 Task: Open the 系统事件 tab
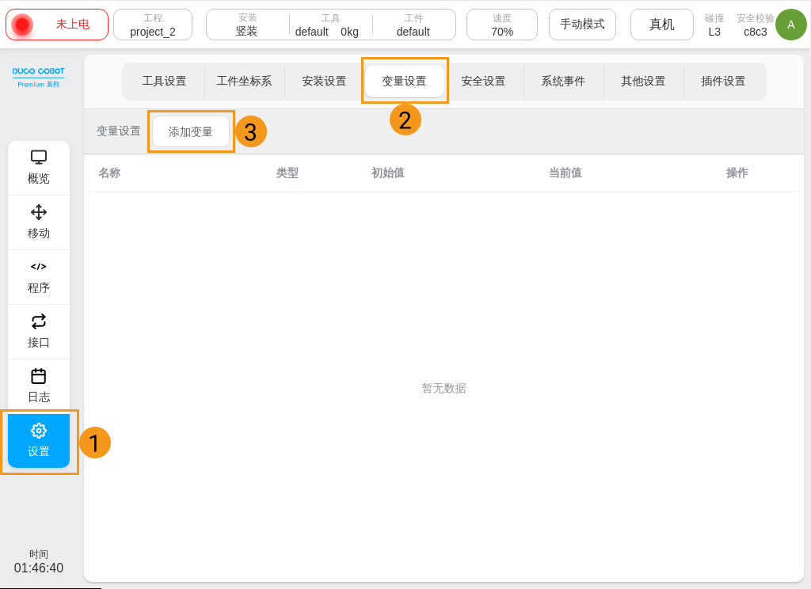pos(564,81)
